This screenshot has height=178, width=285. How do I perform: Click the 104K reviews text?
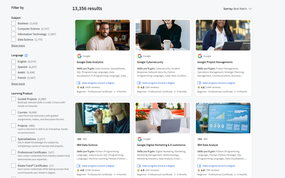[213, 87]
